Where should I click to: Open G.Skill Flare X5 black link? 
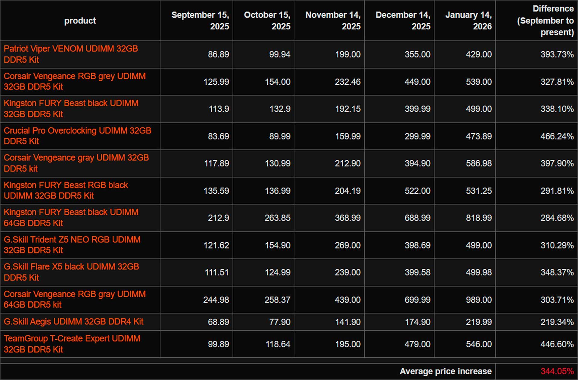pyautogui.click(x=71, y=267)
